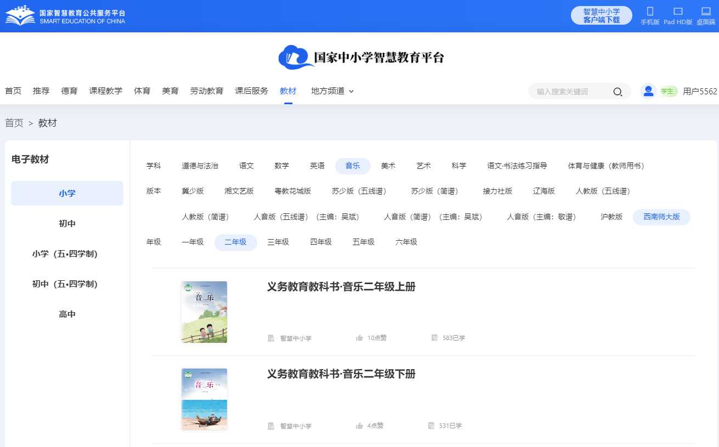Select edition 人音版（主编：敬谱）
The height and width of the screenshot is (447, 719).
544,217
